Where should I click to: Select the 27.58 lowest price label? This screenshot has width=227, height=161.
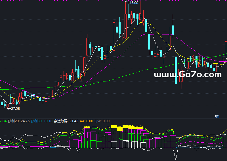[x=15, y=108]
